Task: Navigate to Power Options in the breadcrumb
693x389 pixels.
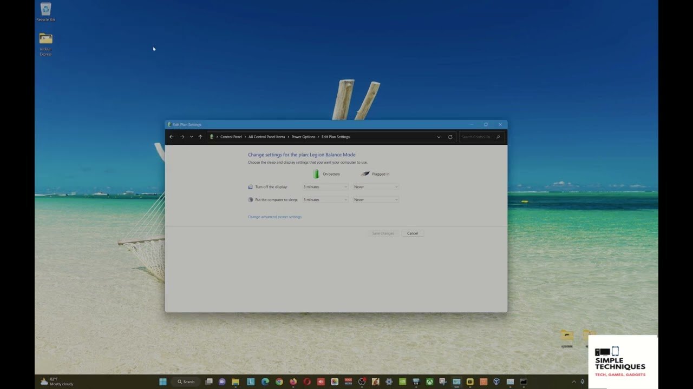Action: 303,137
